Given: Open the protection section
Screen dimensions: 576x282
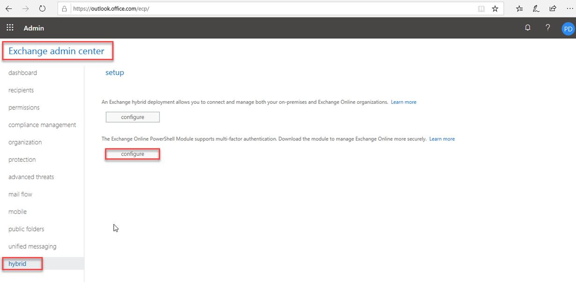Looking at the screenshot, I should 22,159.
